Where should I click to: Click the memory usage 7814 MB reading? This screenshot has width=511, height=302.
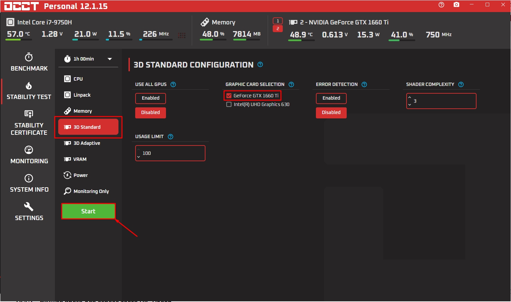[x=247, y=34]
